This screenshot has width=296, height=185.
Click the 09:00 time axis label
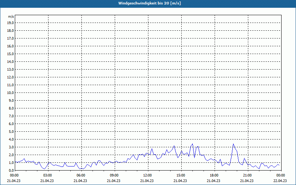click(115, 175)
